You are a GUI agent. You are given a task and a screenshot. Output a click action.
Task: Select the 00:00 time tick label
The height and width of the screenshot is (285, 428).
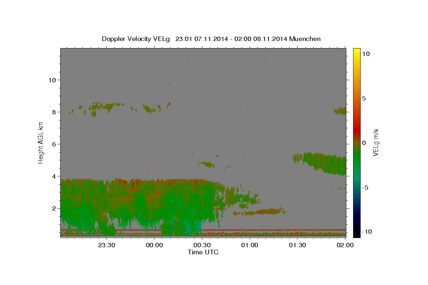coord(155,245)
